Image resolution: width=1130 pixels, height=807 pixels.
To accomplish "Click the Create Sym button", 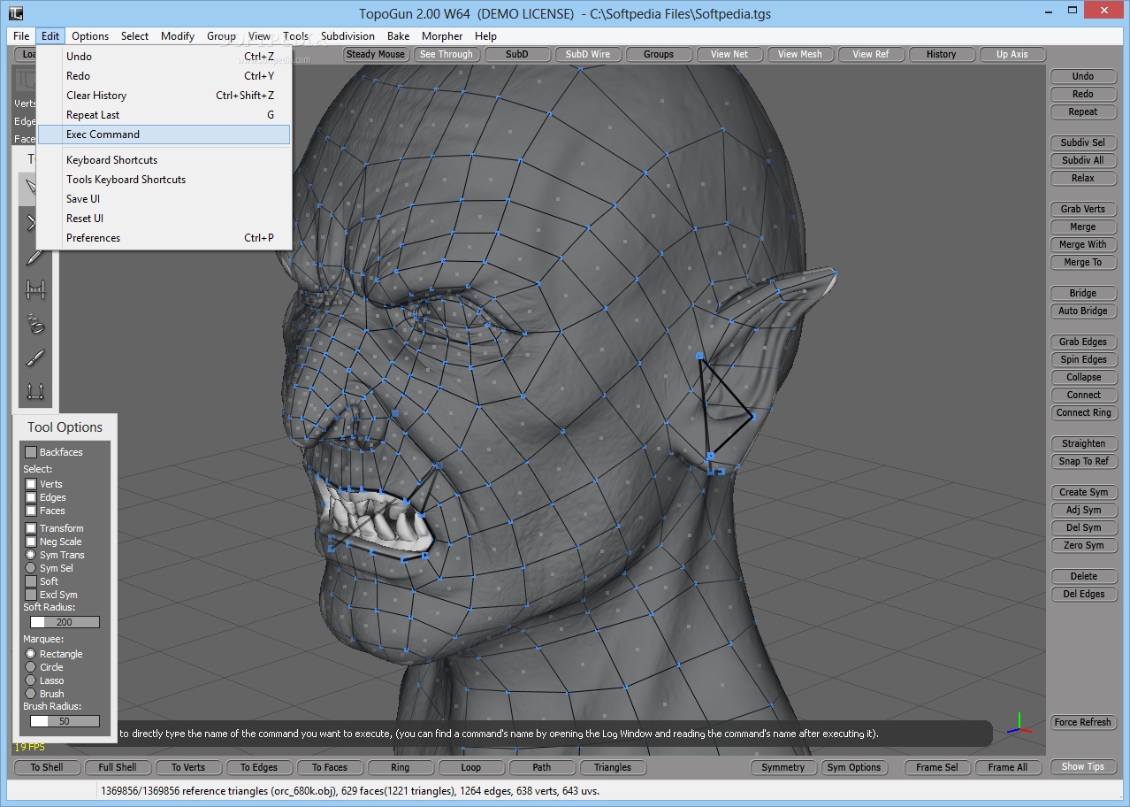I will (x=1083, y=492).
